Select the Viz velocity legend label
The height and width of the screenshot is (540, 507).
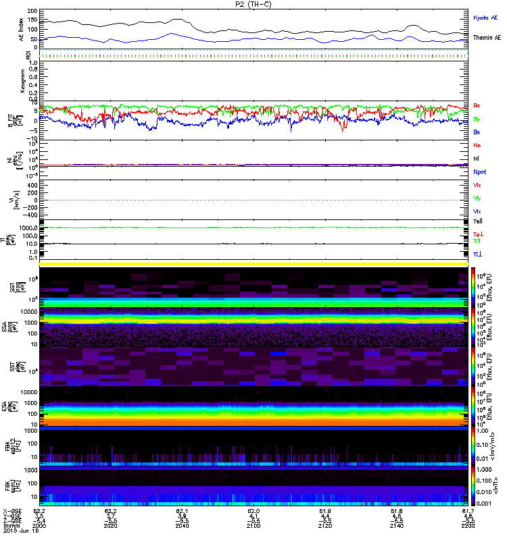477,185
